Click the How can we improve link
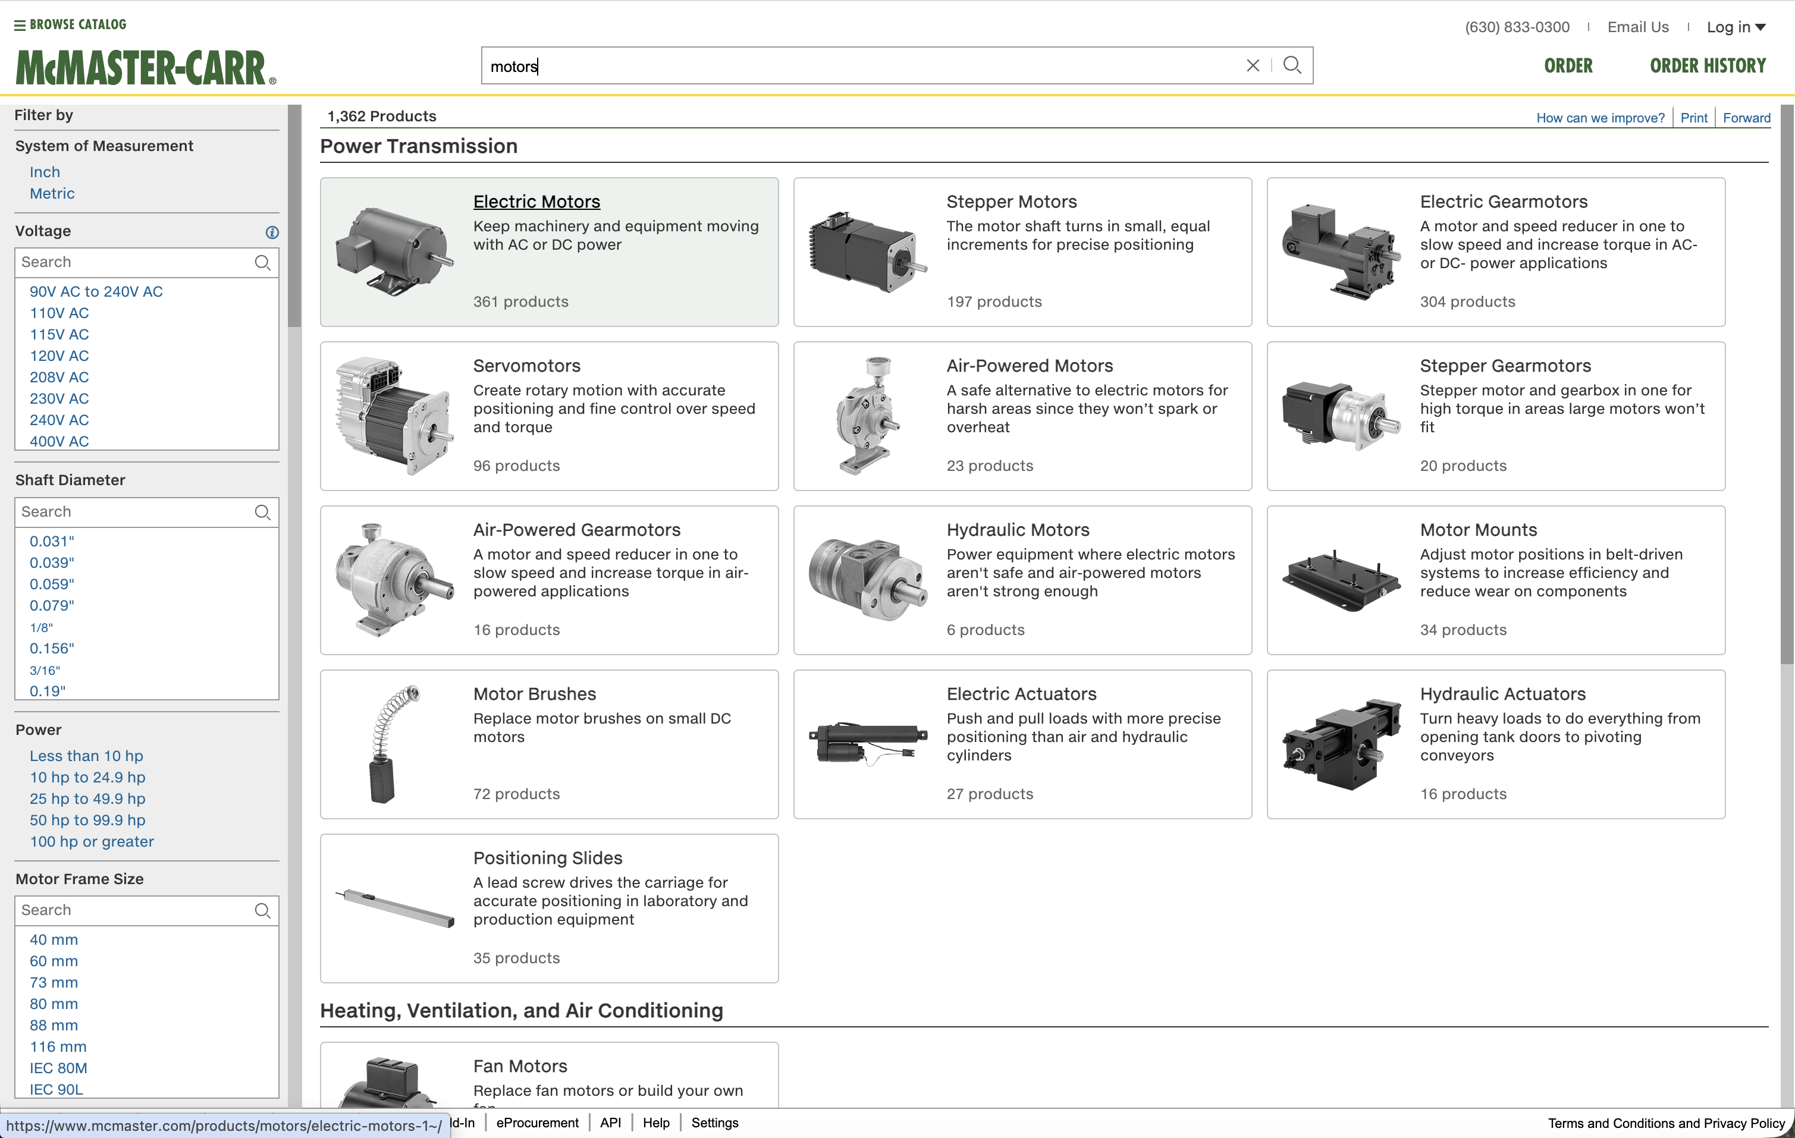Screen dimensions: 1795x1138 pos(1600,118)
